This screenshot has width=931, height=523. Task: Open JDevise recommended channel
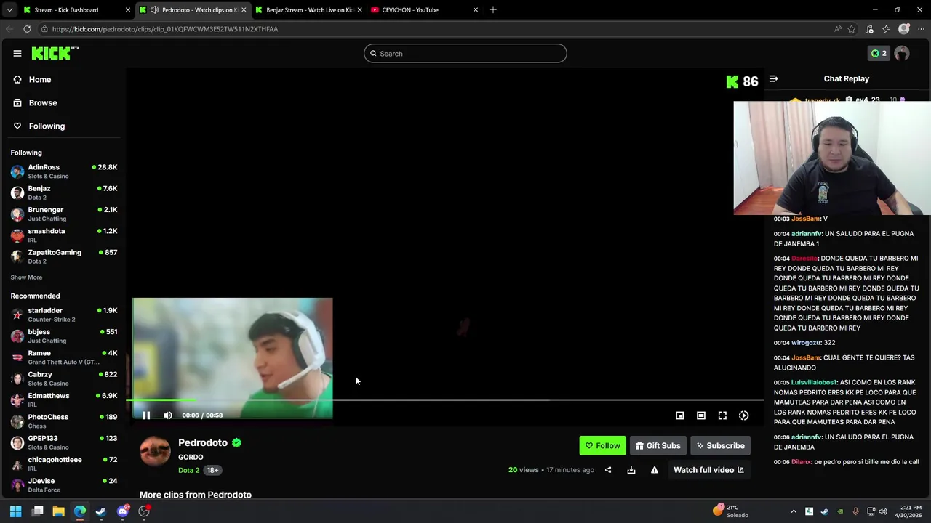click(x=64, y=485)
